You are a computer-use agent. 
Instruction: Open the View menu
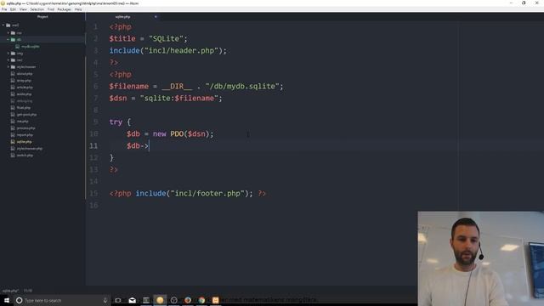pyautogui.click(x=23, y=9)
